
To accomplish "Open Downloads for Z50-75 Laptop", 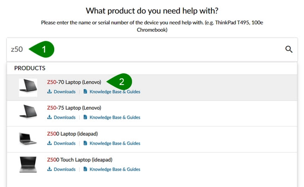I will 64,117.
